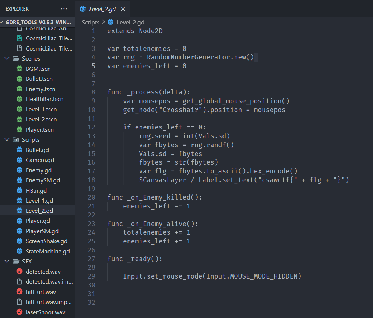The height and width of the screenshot is (318, 373).
Task: Click the Player.tscn file icon
Action: coord(20,129)
